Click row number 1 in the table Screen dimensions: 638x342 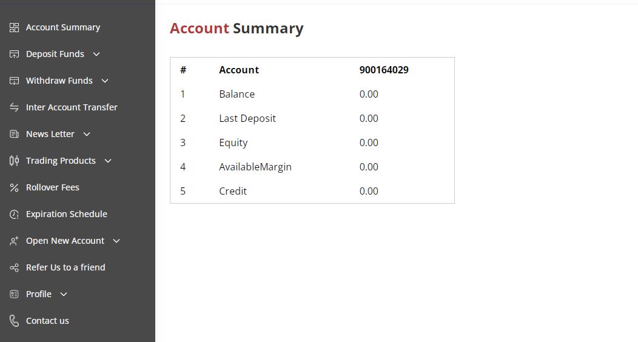coord(183,94)
